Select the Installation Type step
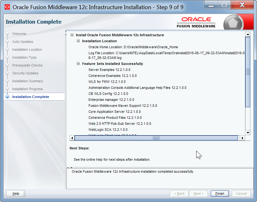The height and width of the screenshot is (202, 257). click(x=25, y=57)
